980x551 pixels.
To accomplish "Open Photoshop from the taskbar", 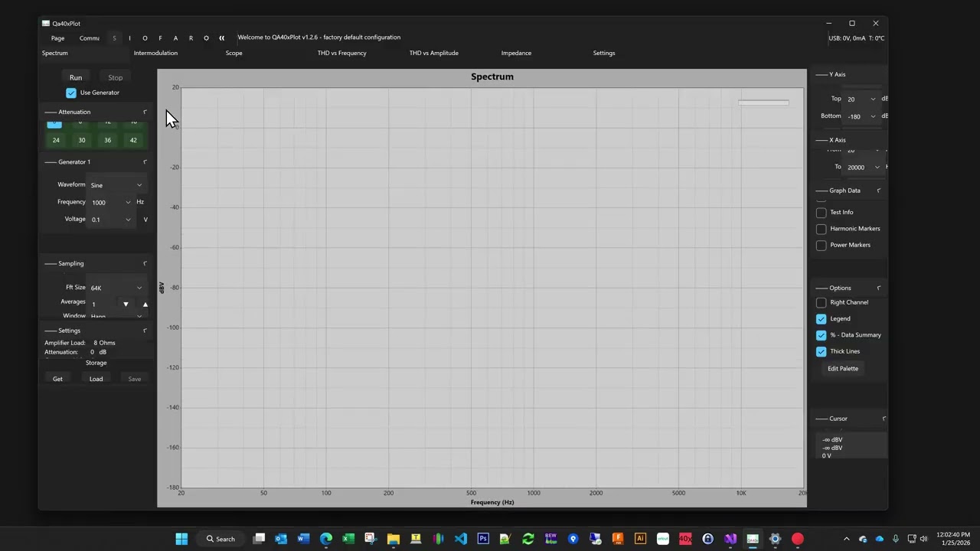I will (483, 539).
